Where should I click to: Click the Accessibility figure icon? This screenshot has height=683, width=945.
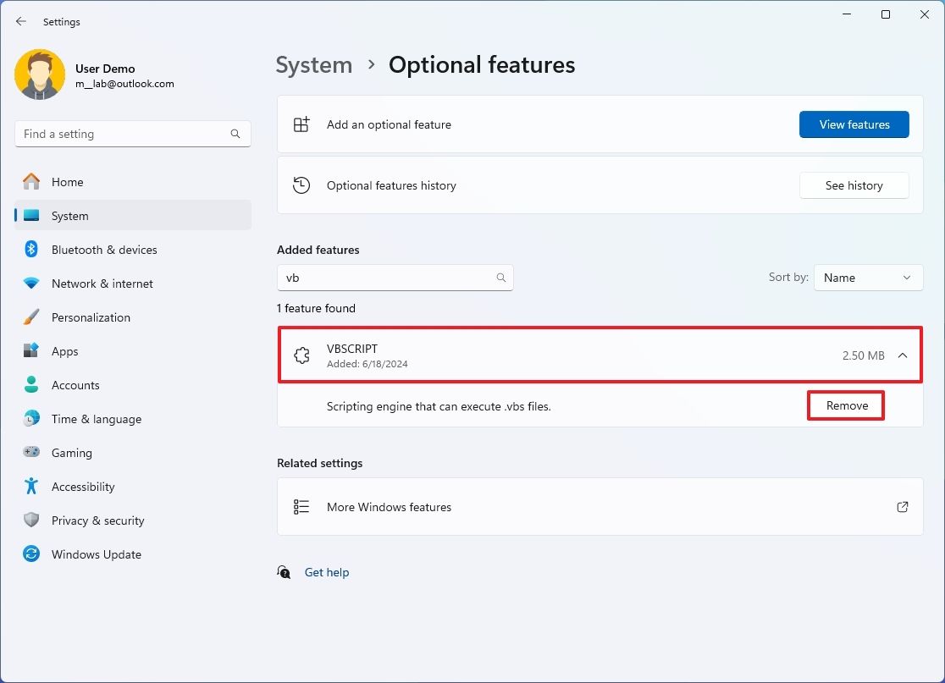[x=31, y=486]
